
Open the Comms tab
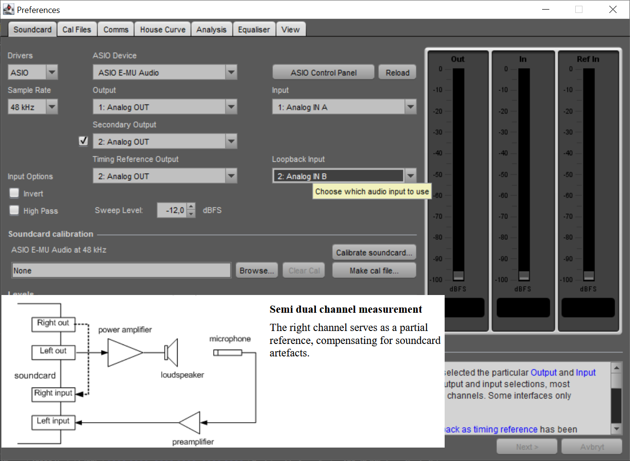click(116, 29)
